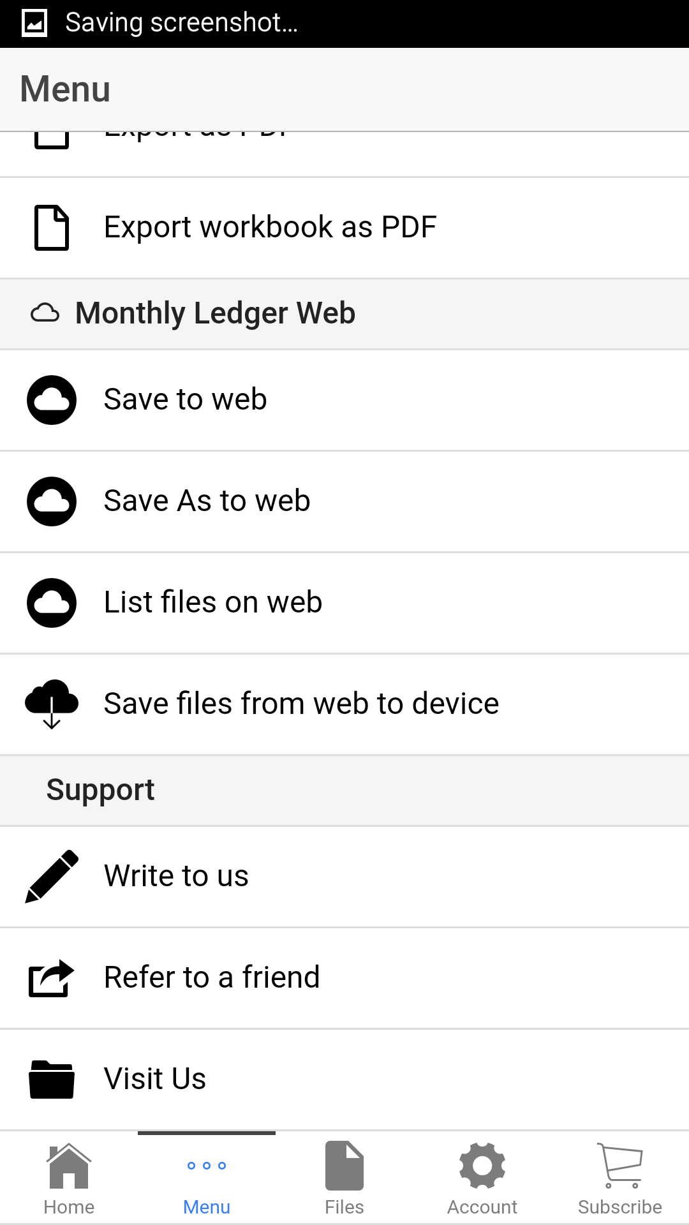Open List files on web

[213, 603]
